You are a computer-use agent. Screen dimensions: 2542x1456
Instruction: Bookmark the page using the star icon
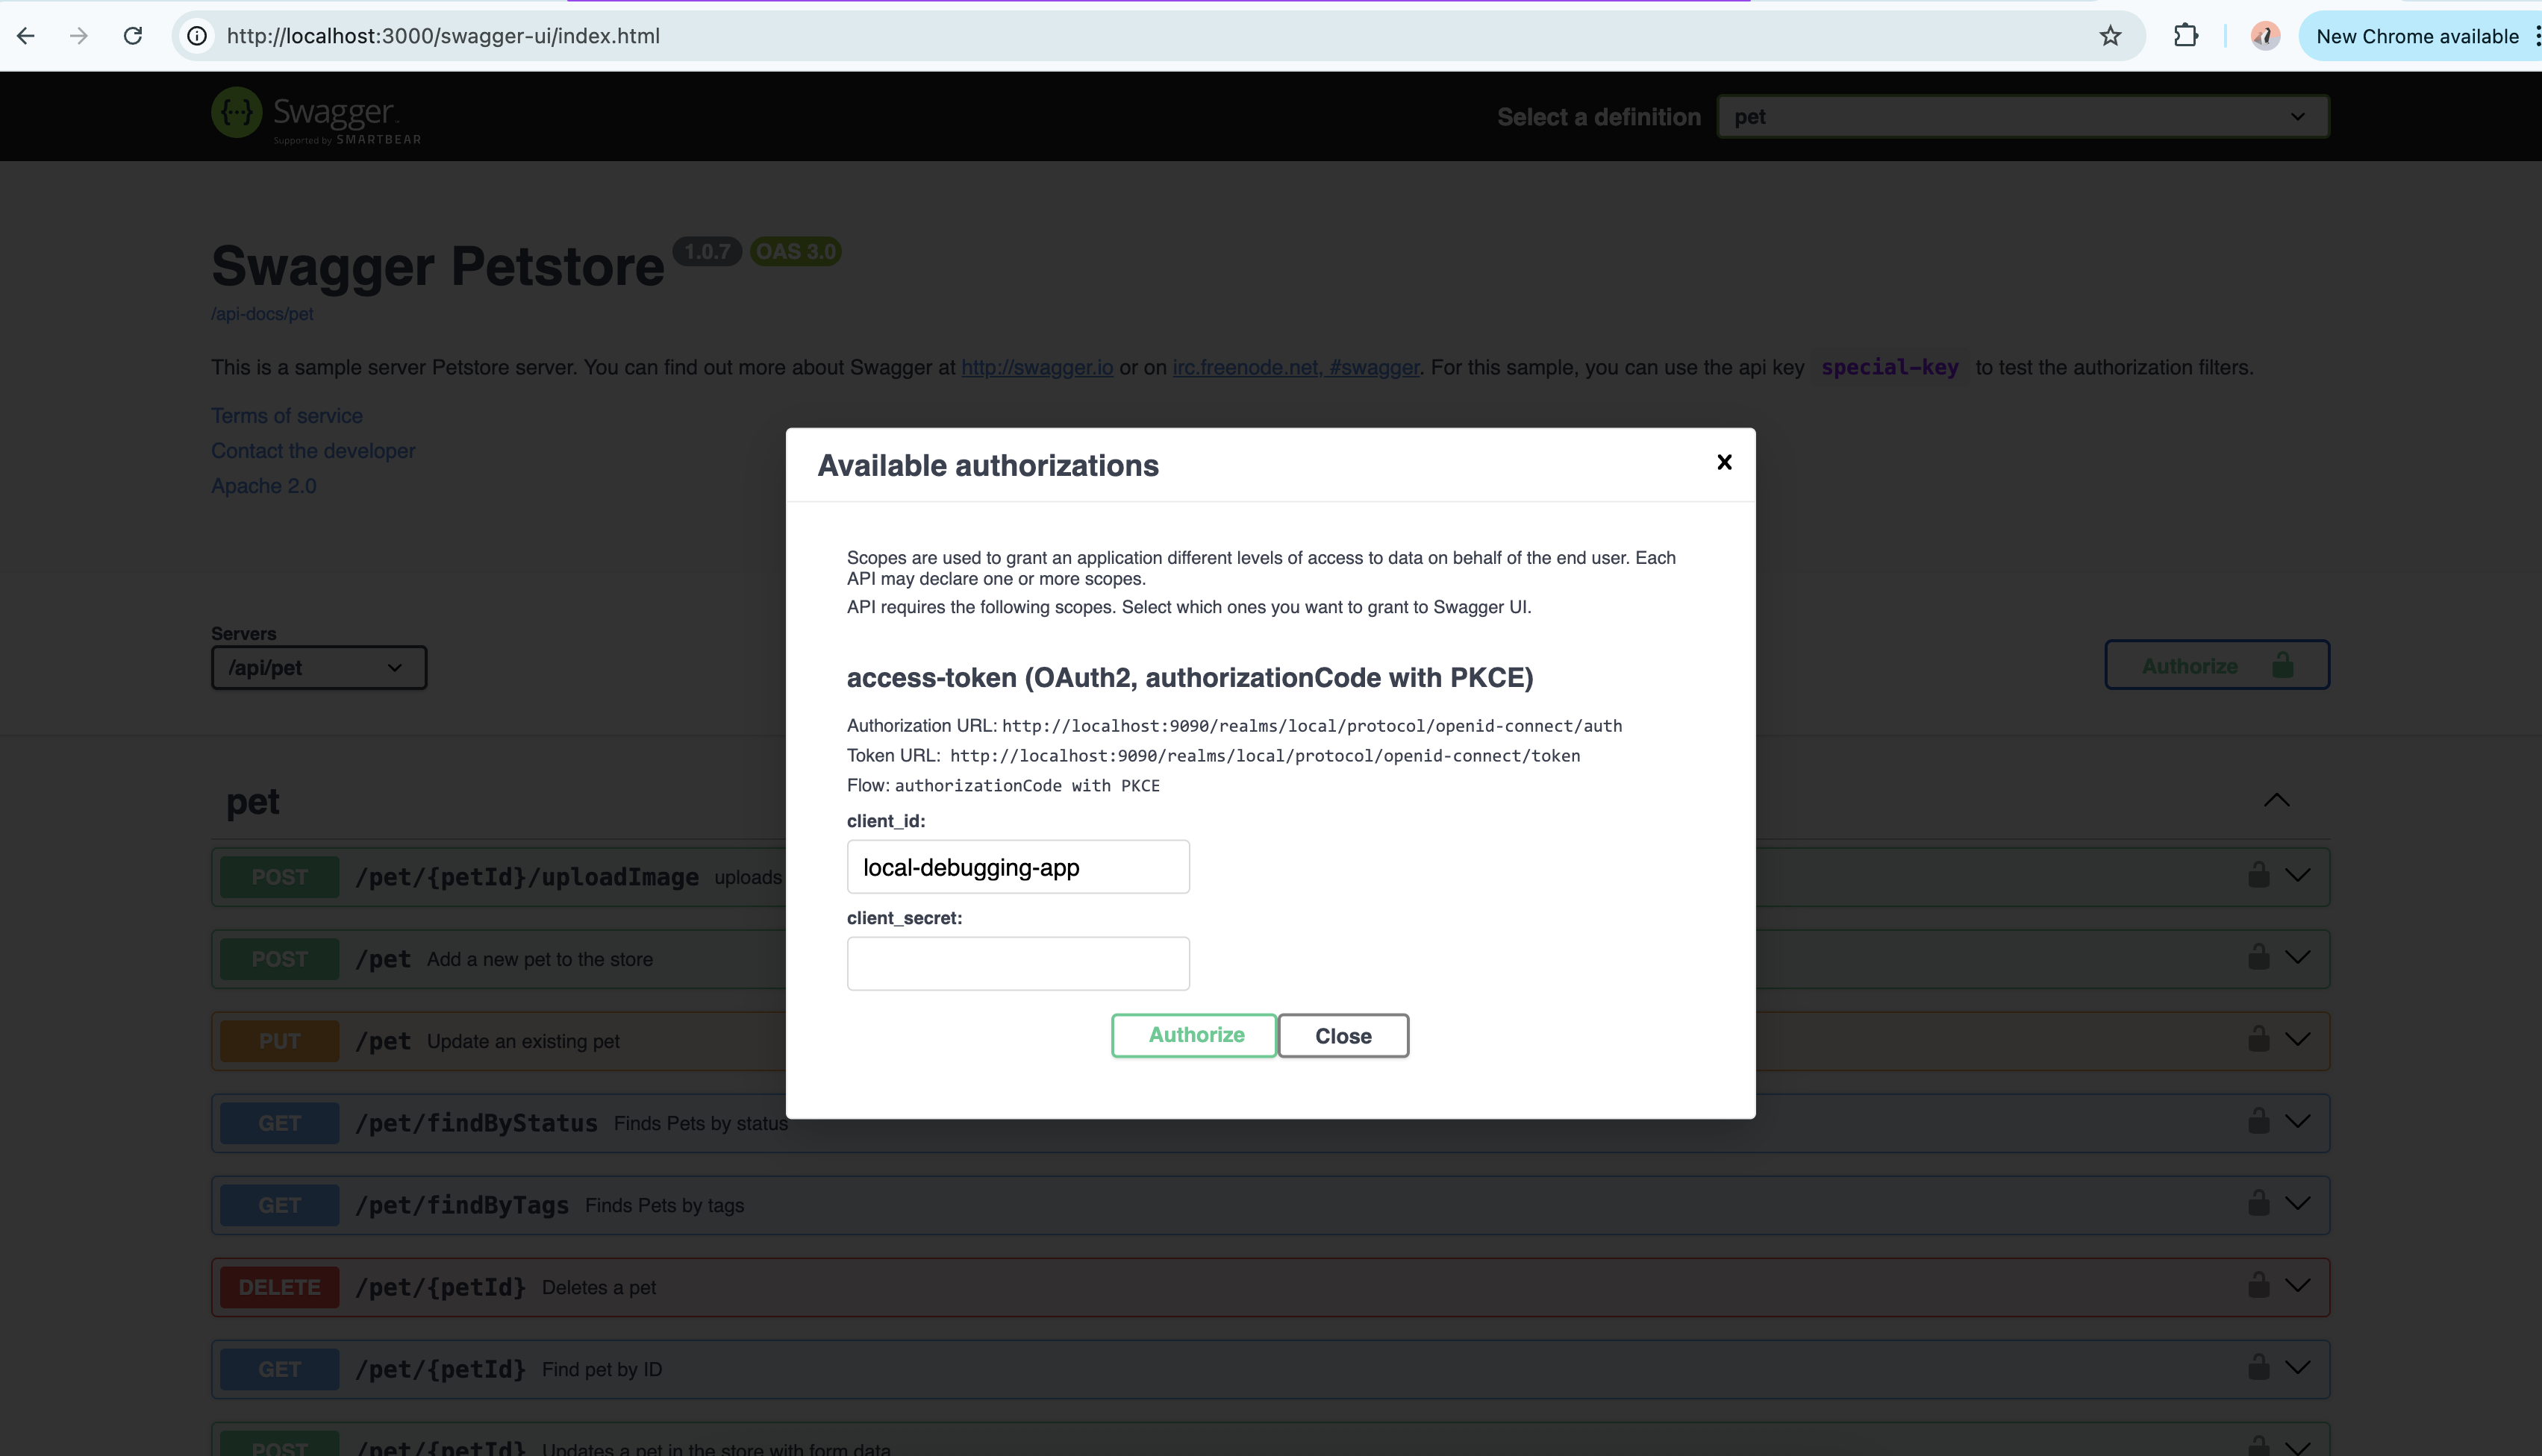click(x=2110, y=35)
